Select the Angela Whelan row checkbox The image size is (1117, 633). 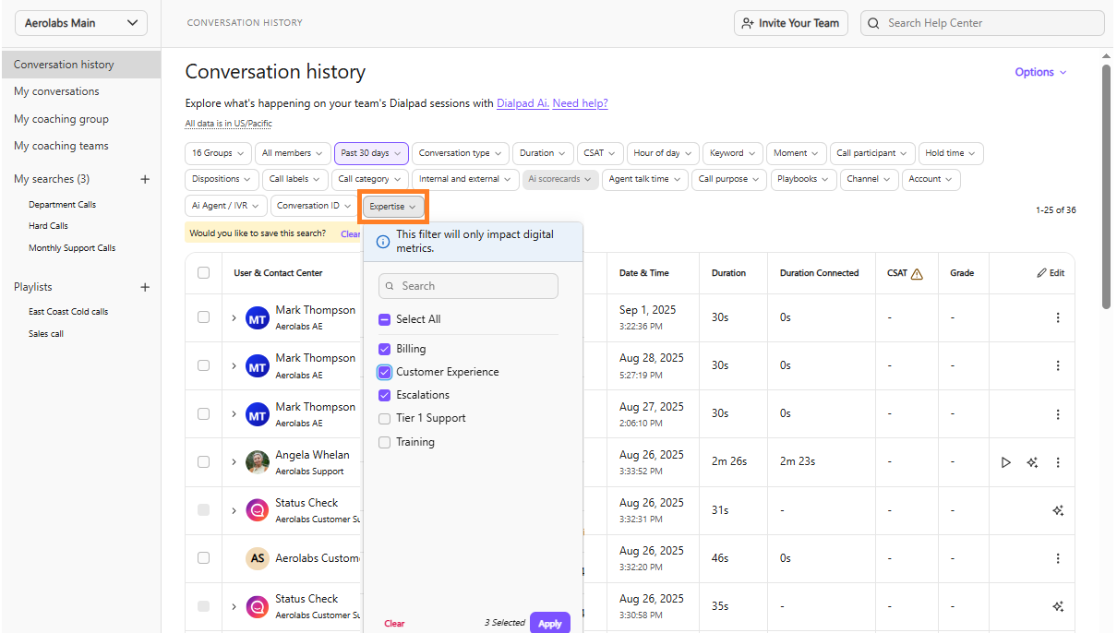tap(204, 461)
